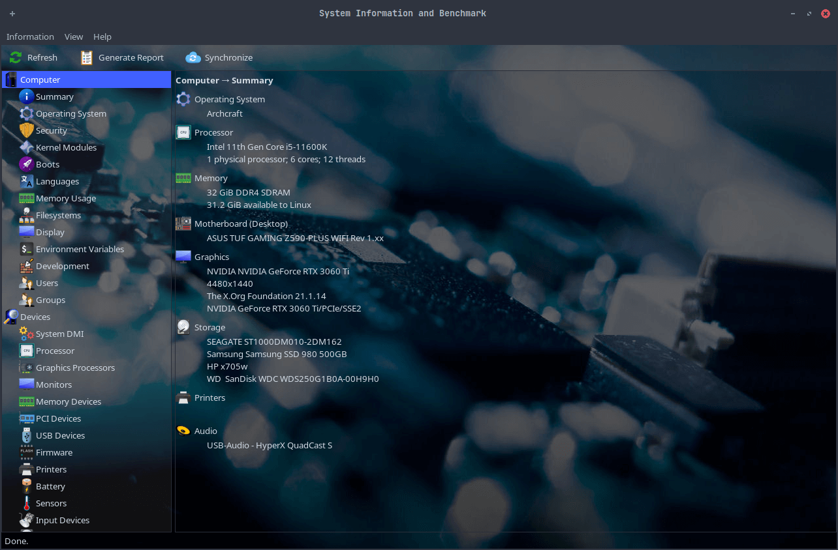Open the Information menu
Image resolution: width=838 pixels, height=550 pixels.
click(x=30, y=36)
